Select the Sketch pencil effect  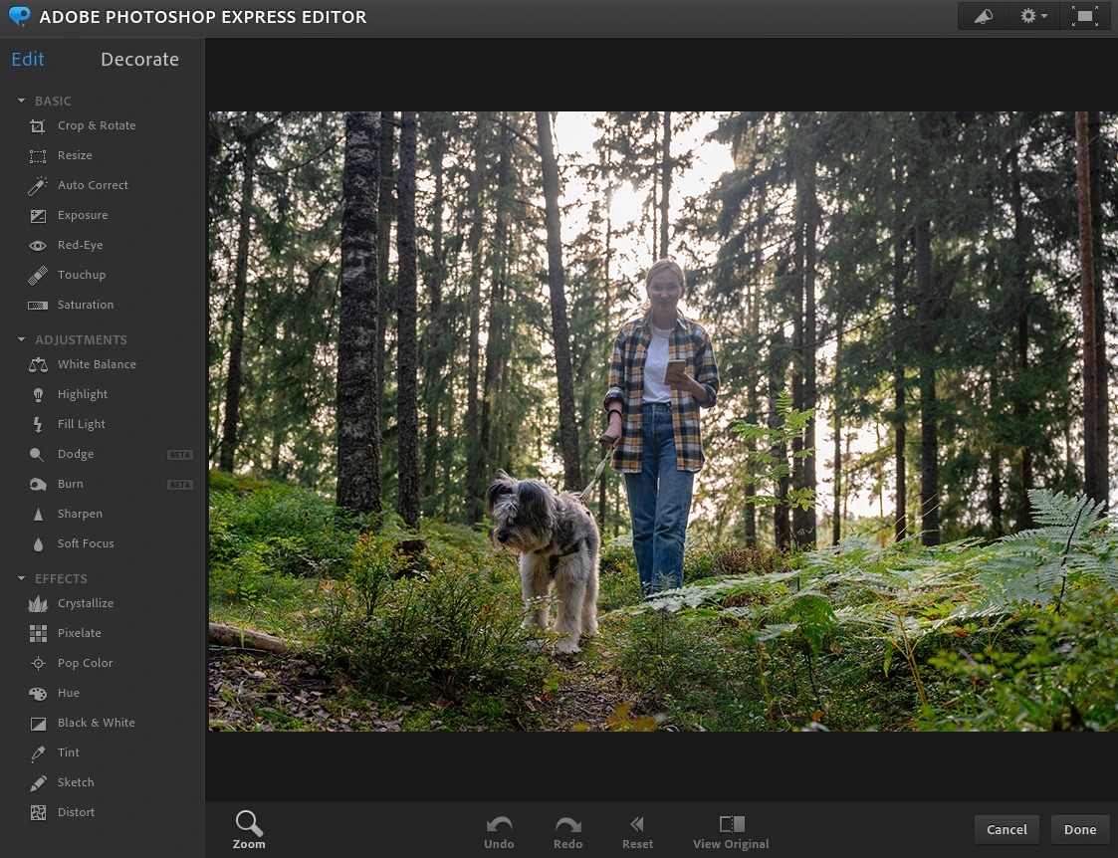click(x=38, y=783)
